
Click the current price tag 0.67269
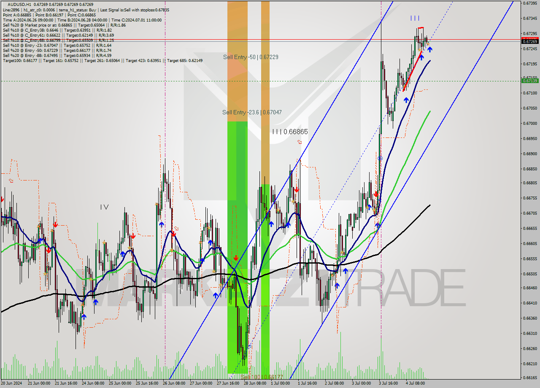coord(530,41)
